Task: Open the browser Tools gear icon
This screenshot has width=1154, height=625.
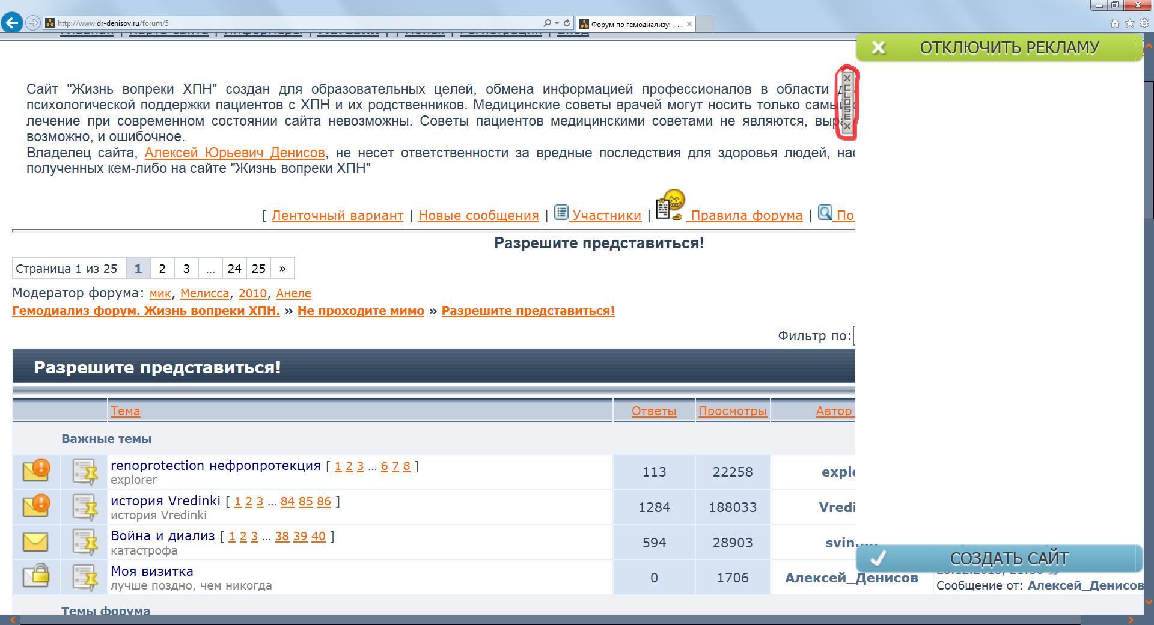Action: coord(1144,23)
